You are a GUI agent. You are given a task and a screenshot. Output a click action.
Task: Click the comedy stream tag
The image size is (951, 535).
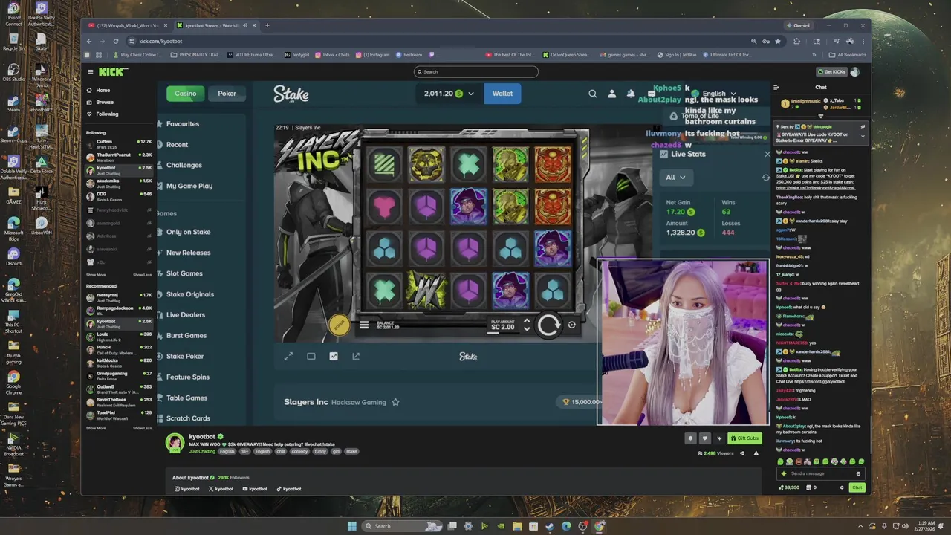pos(299,451)
